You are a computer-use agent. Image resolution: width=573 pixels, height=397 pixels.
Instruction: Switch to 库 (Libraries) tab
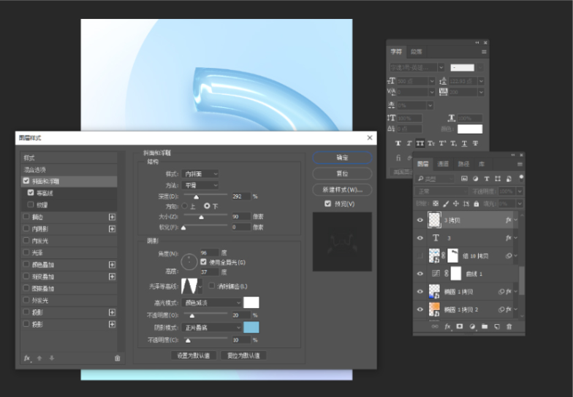click(482, 164)
